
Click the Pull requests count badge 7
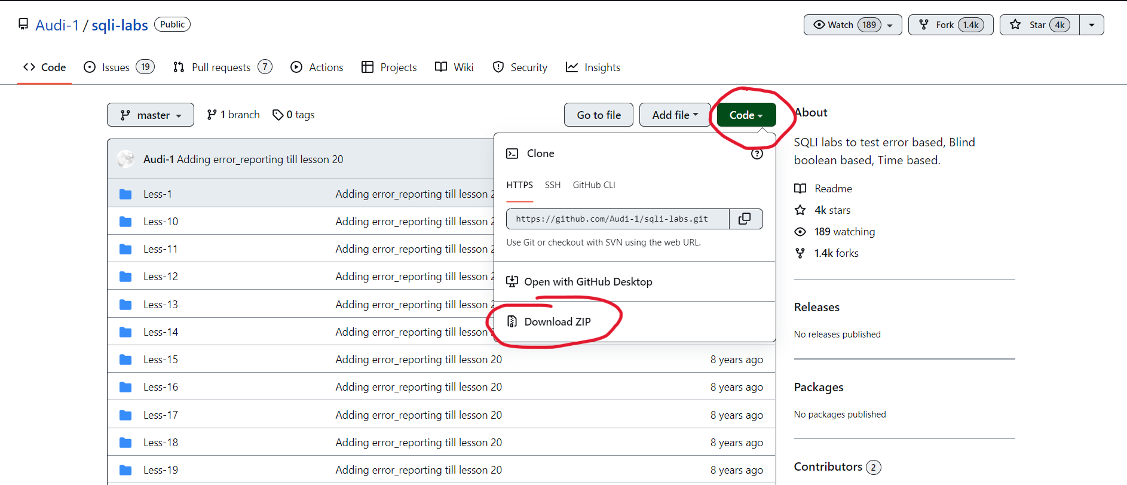coord(265,67)
